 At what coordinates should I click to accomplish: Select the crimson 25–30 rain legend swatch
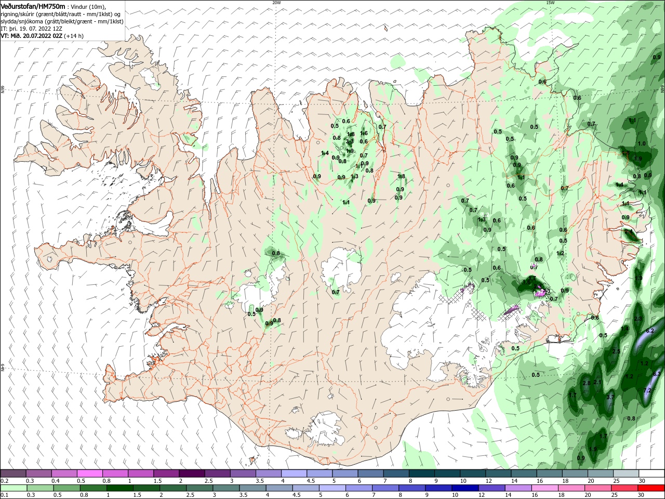624,488
